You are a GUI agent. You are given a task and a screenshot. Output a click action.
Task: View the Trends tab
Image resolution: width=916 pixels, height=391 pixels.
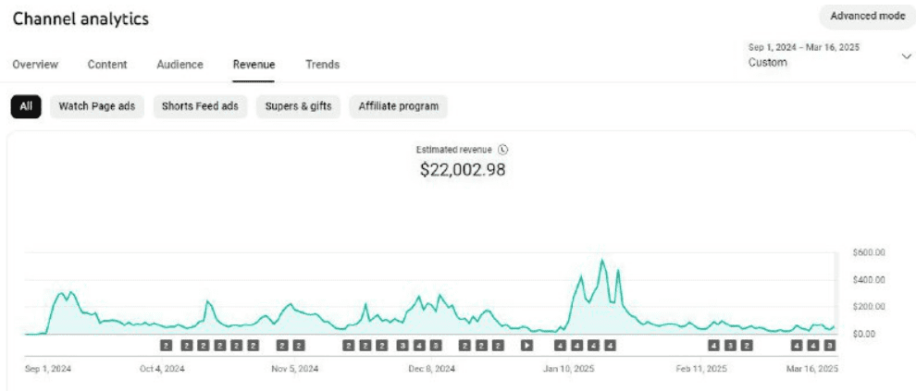pyautogui.click(x=322, y=65)
